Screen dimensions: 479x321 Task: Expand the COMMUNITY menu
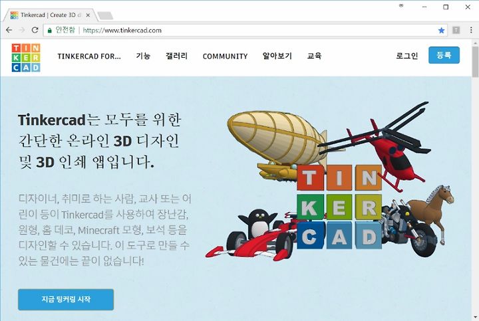225,56
